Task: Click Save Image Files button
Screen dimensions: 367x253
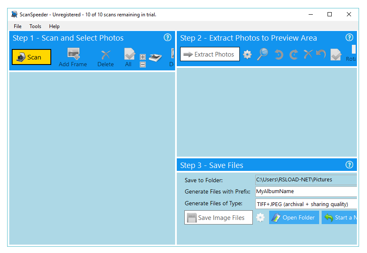Action: pyautogui.click(x=219, y=217)
